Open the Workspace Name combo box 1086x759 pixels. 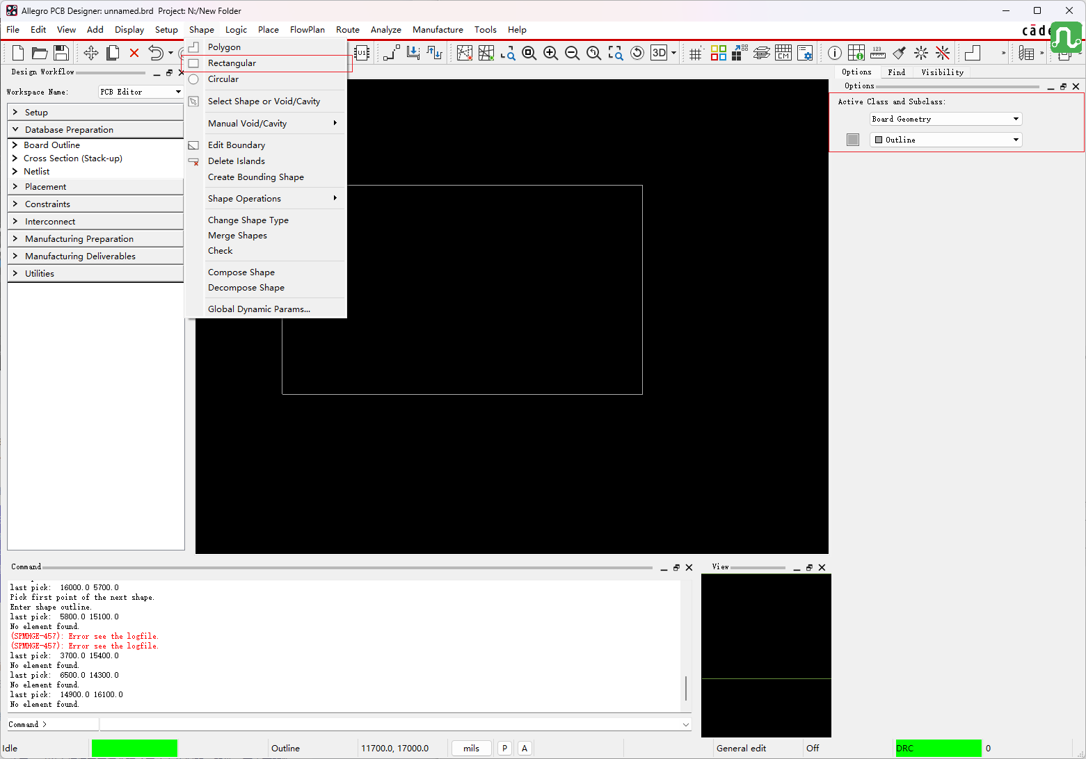(141, 92)
